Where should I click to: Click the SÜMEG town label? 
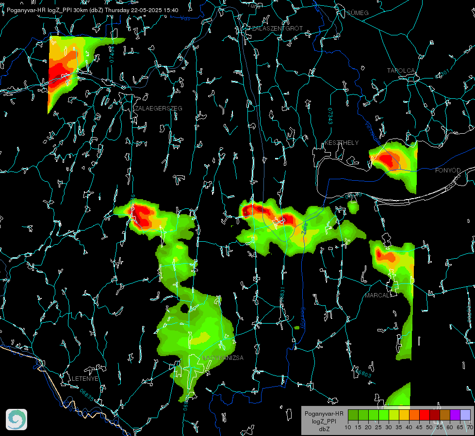coord(358,13)
